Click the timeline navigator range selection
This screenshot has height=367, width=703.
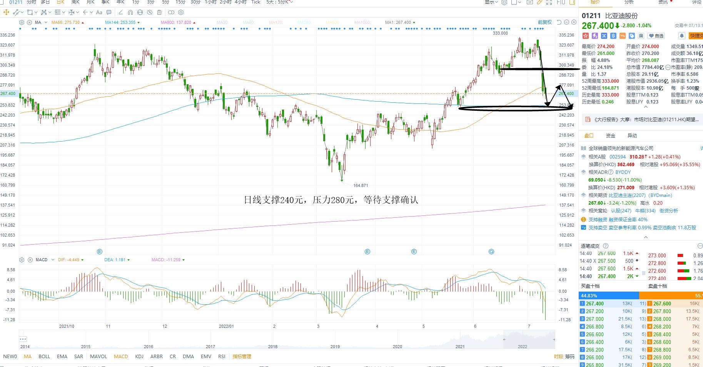[529, 339]
